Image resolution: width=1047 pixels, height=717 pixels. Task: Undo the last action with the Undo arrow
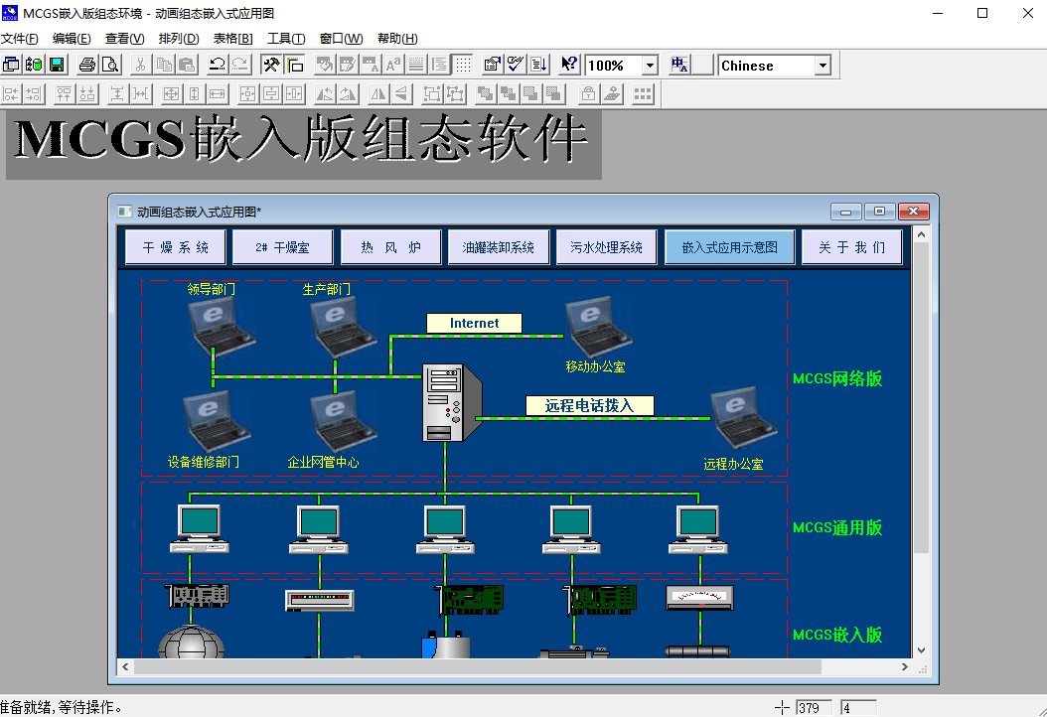(217, 65)
